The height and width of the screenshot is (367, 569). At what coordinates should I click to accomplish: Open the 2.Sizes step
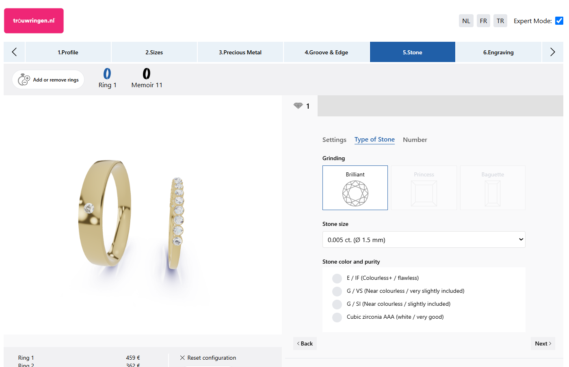click(154, 52)
